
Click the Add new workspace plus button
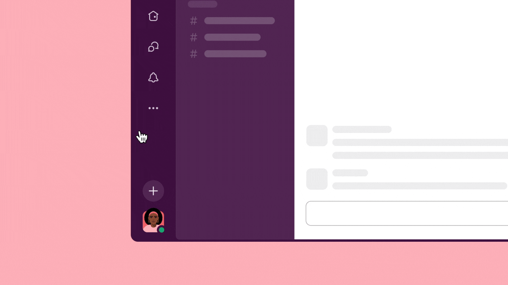coord(153,190)
